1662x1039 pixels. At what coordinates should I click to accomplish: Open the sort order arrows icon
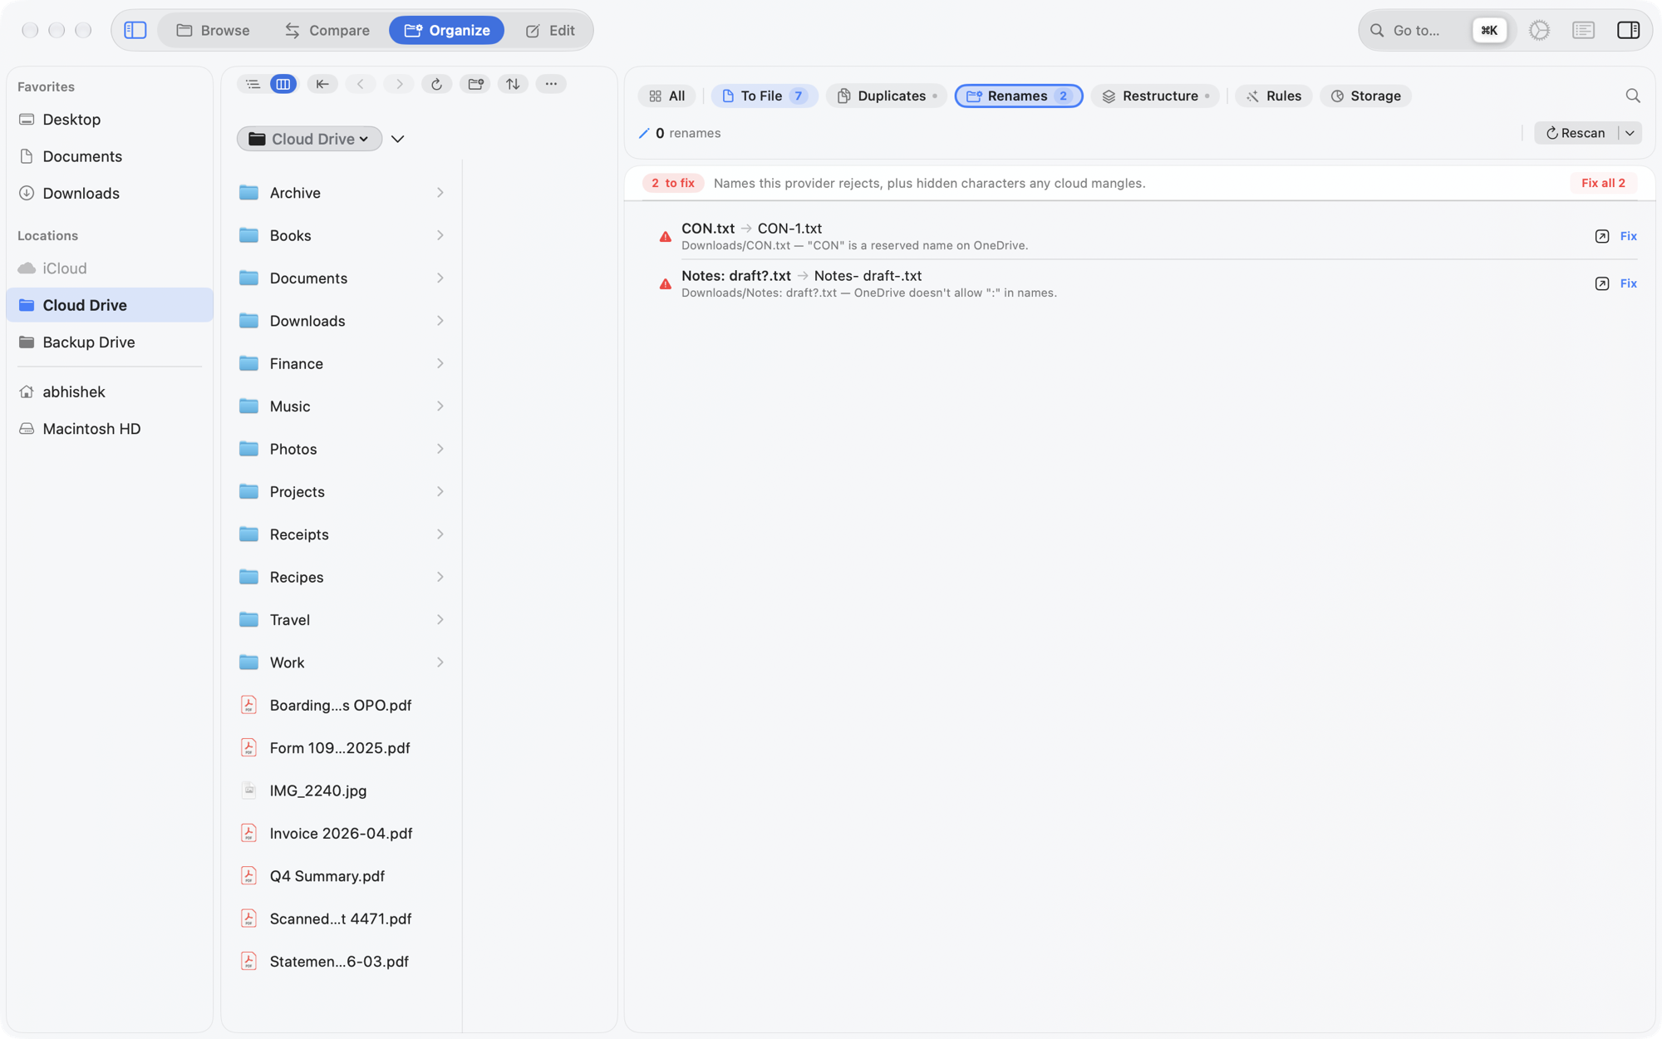click(513, 84)
